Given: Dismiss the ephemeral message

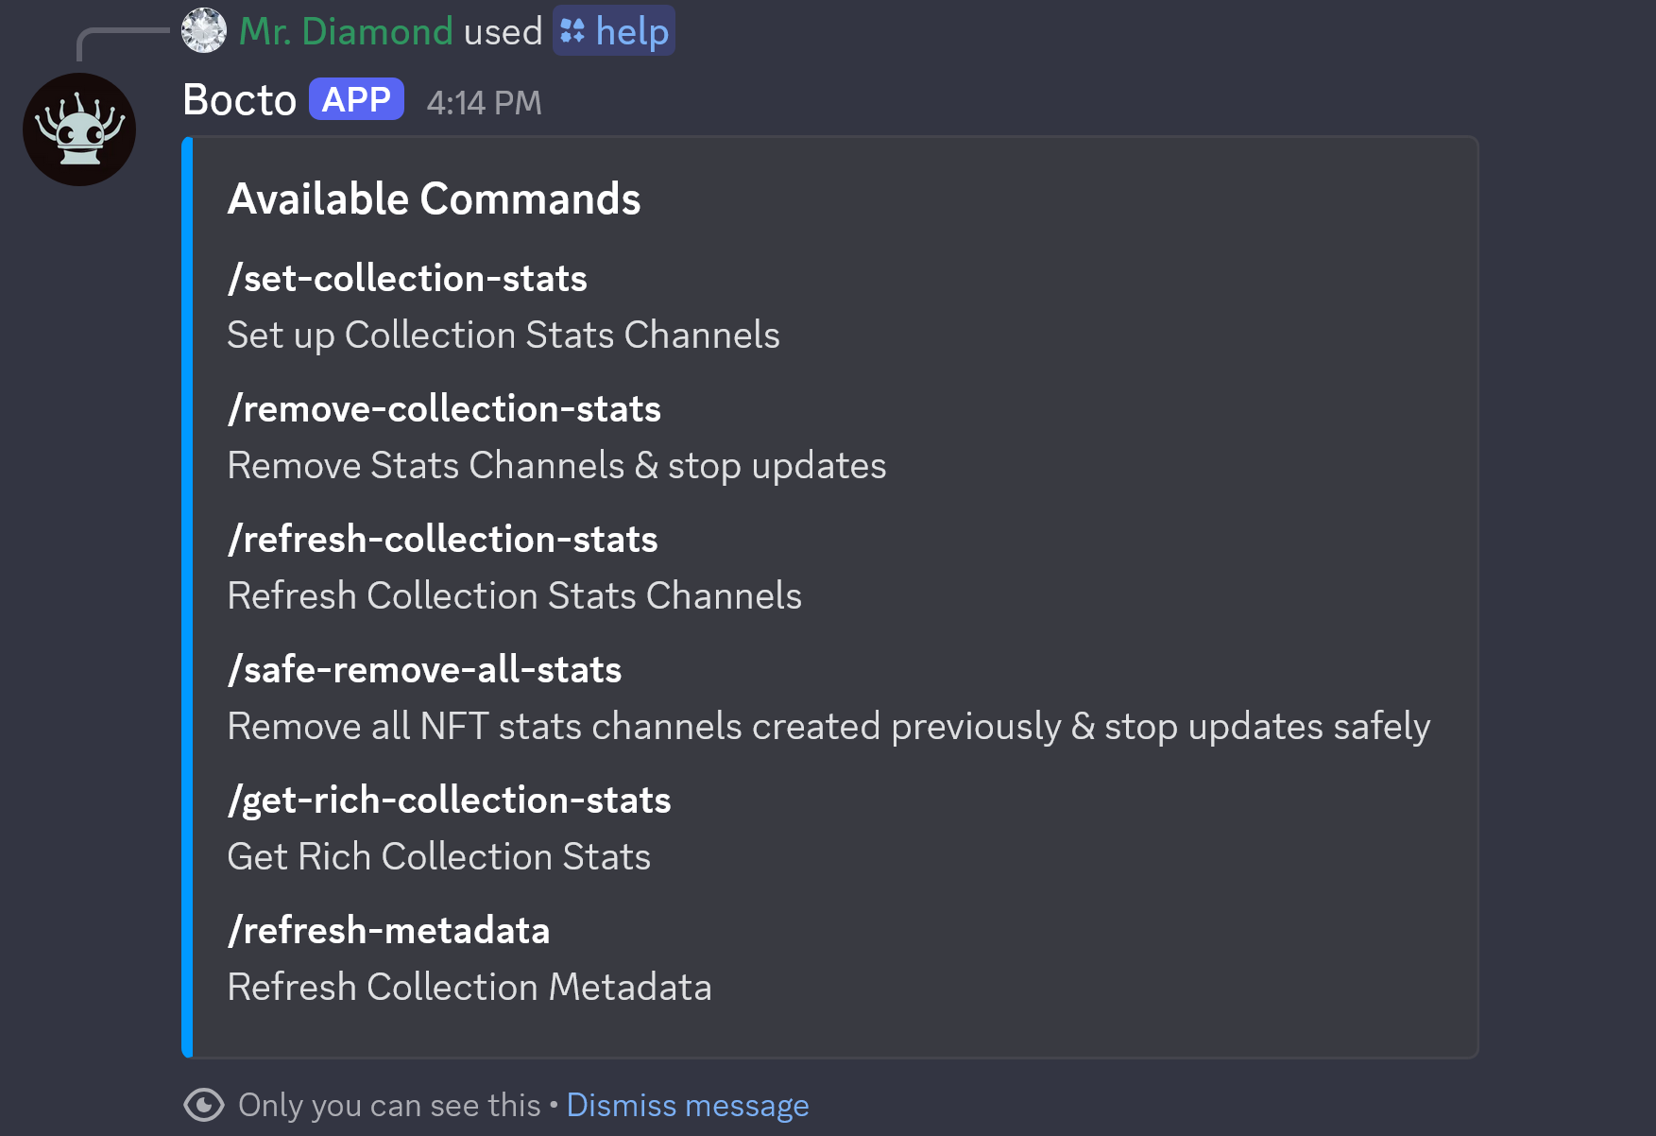Looking at the screenshot, I should [687, 1105].
